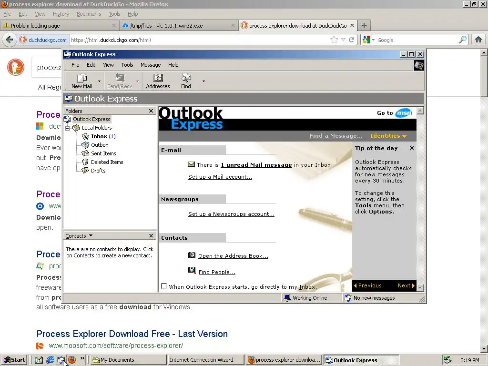Image resolution: width=488 pixels, height=366 pixels.
Task: Open the New Mail dropdown arrow
Action: pyautogui.click(x=99, y=81)
